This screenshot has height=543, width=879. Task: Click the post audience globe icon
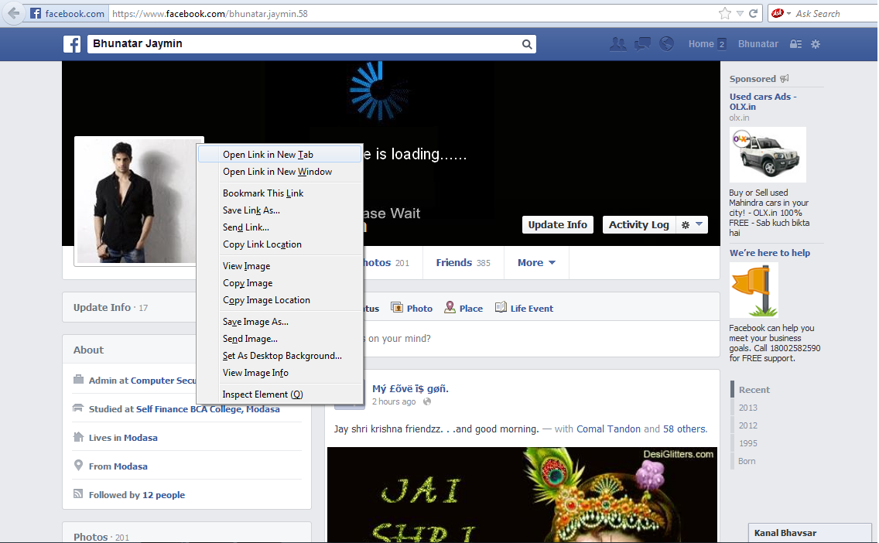click(427, 401)
